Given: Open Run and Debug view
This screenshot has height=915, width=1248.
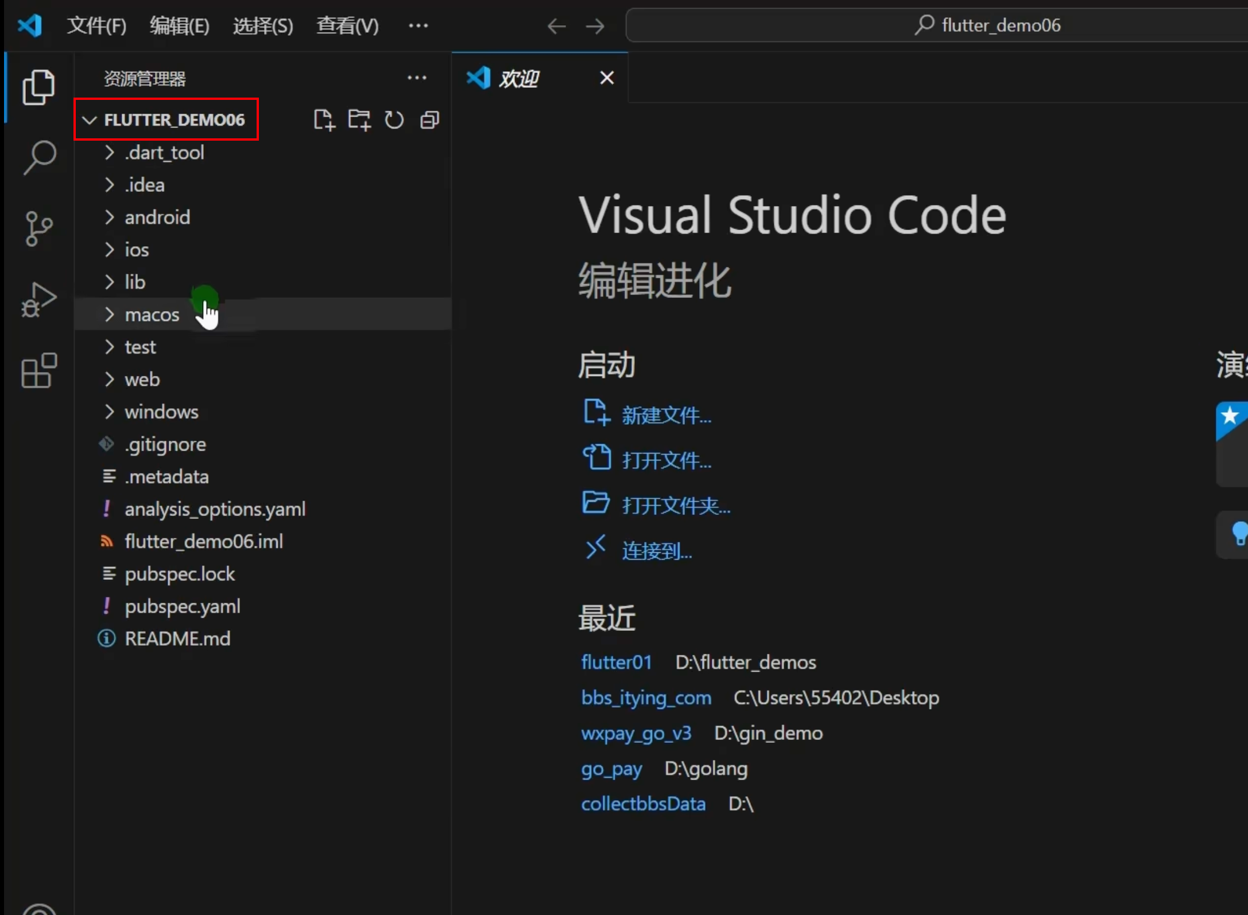Looking at the screenshot, I should point(38,300).
